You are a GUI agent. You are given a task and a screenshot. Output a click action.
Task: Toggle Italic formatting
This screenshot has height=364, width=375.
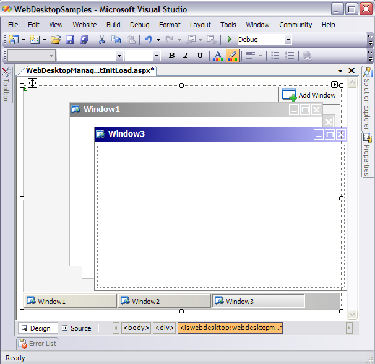[x=186, y=56]
